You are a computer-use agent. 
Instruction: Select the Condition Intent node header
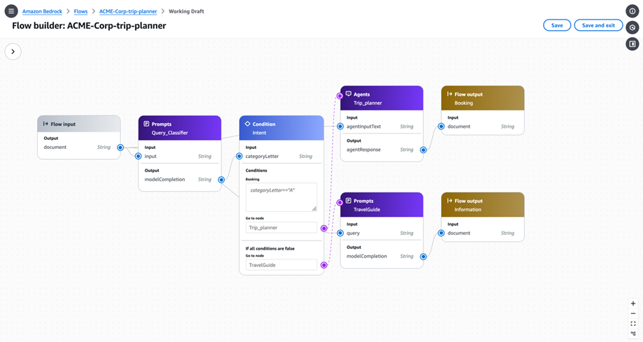click(x=281, y=128)
